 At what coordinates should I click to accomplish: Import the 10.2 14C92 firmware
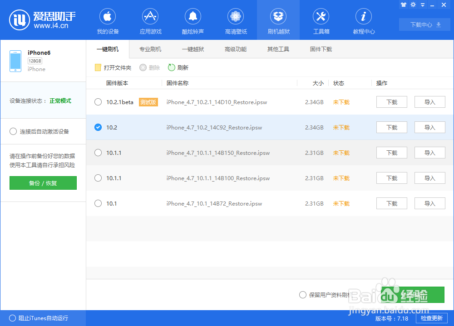tap(429, 127)
